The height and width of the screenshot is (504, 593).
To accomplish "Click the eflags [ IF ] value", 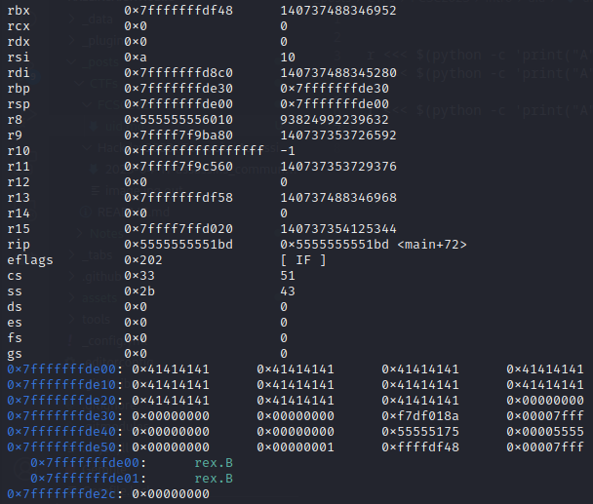I will [303, 259].
